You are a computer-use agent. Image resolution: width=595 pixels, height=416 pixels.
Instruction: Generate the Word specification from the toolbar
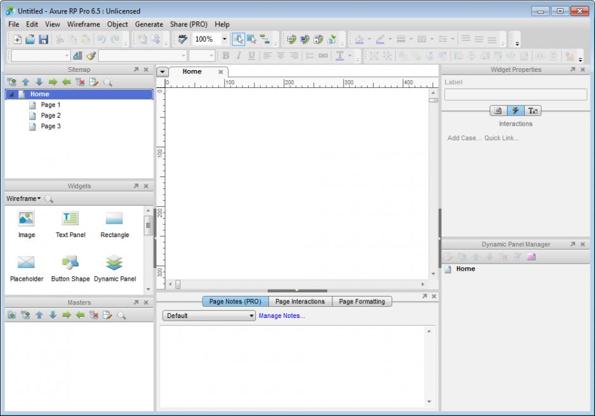304,39
